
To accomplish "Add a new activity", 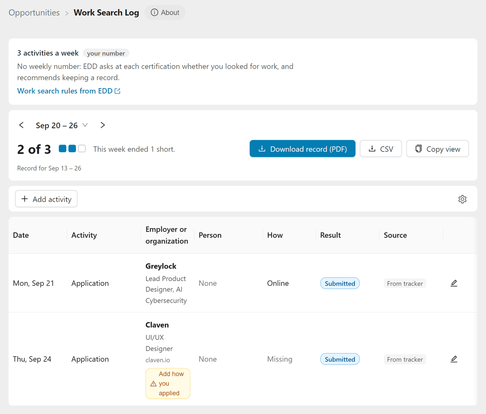I will pos(46,199).
